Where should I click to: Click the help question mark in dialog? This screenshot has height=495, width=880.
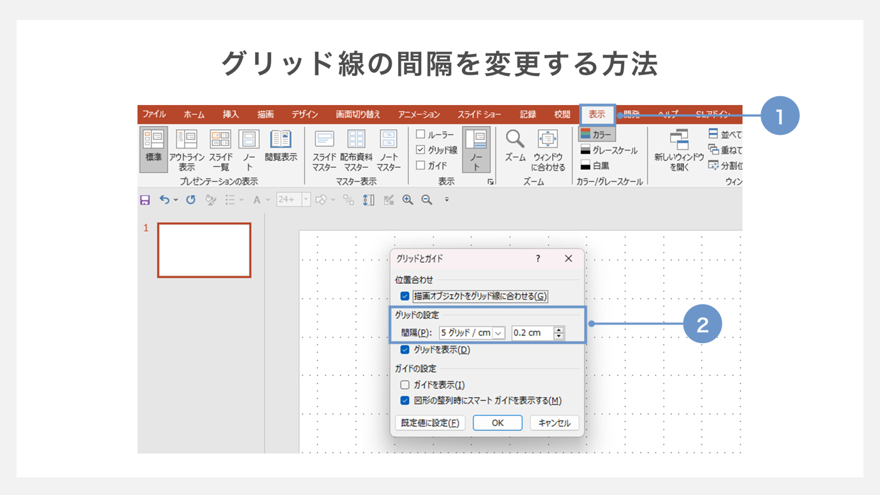pyautogui.click(x=538, y=259)
